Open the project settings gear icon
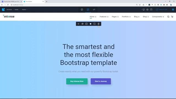176x99 pixels. click(x=147, y=10)
